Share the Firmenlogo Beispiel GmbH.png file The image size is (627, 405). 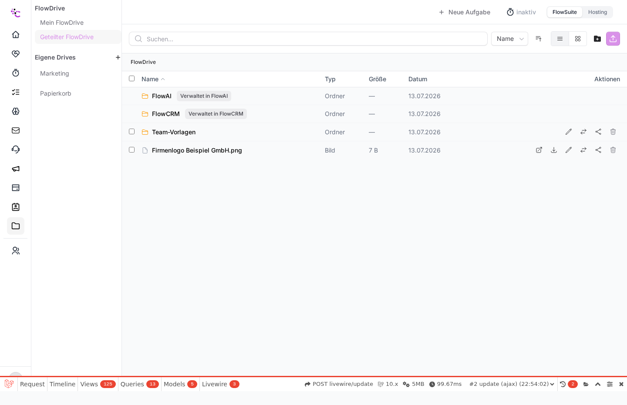pos(598,150)
